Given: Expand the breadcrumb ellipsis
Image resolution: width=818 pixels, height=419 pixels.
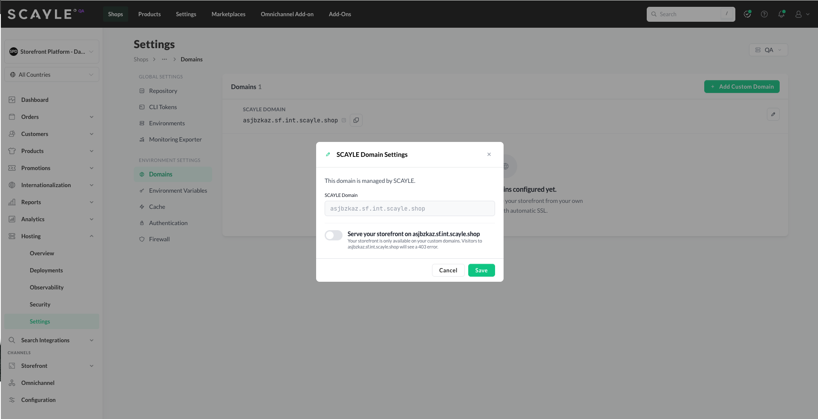Looking at the screenshot, I should 164,59.
